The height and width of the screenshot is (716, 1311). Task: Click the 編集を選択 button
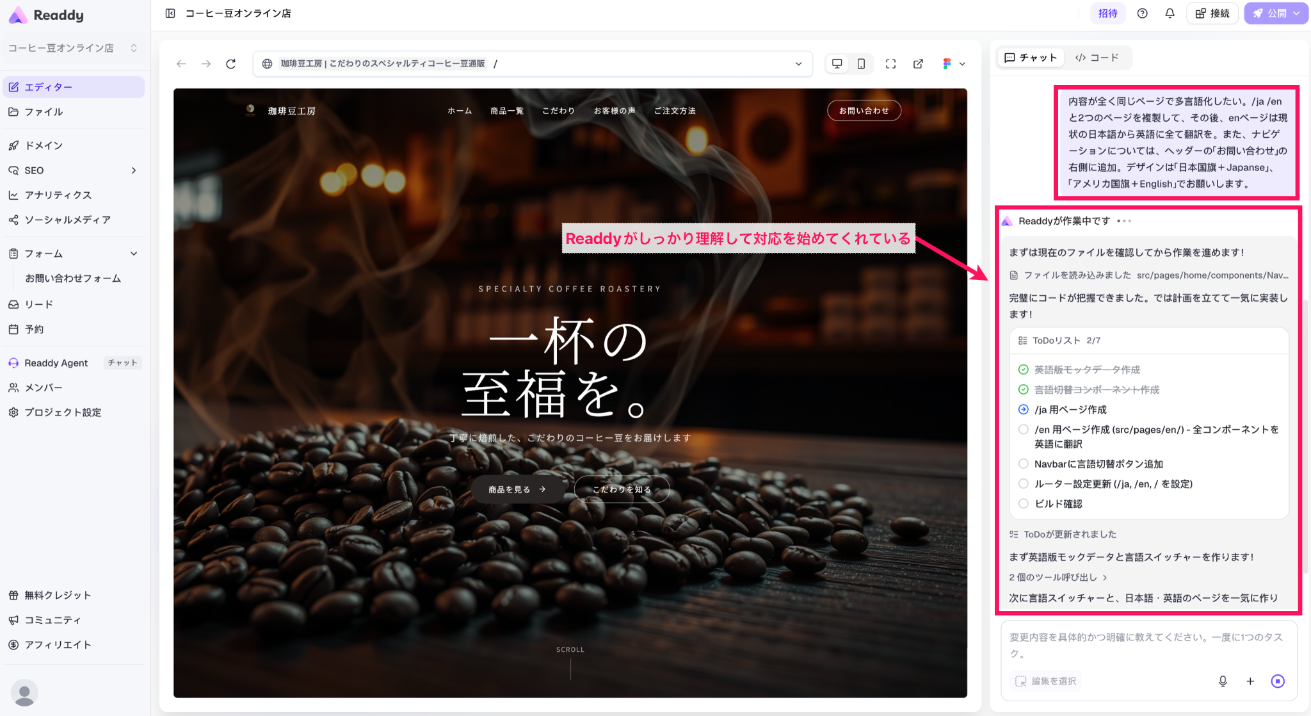[1046, 681]
